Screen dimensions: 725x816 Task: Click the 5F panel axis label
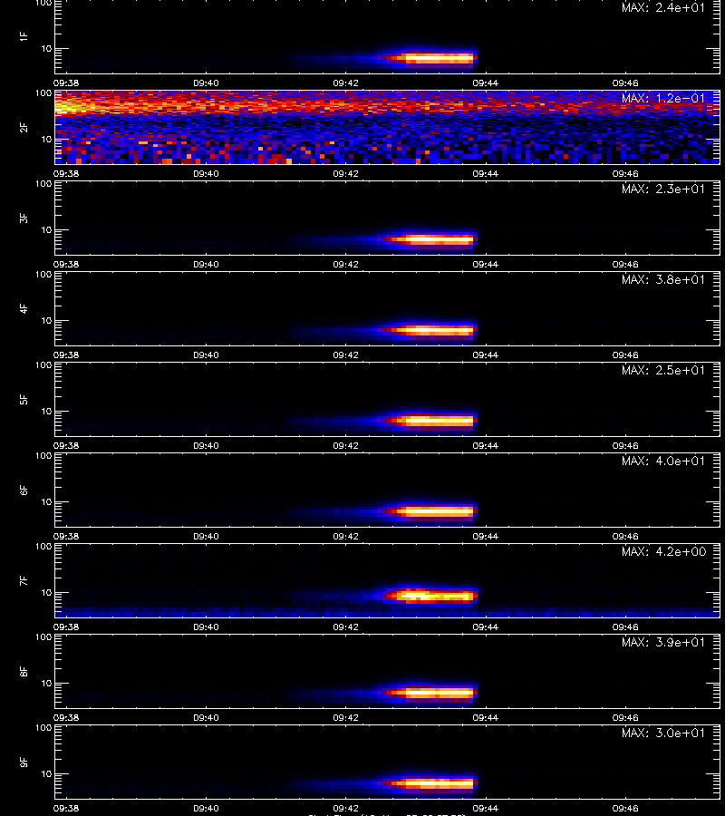click(24, 399)
